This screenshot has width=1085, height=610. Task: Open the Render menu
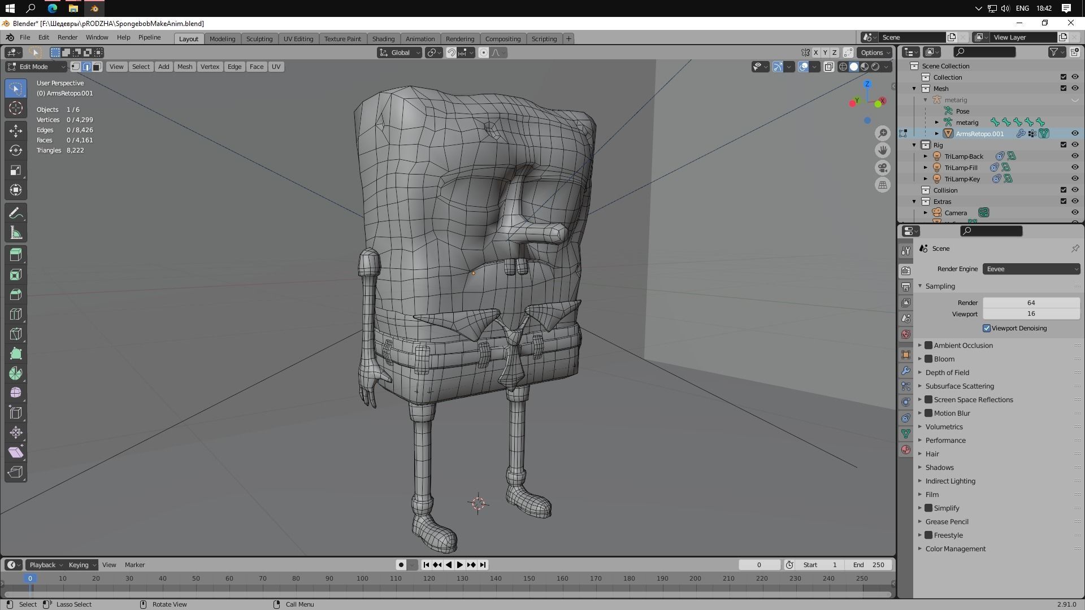(67, 37)
